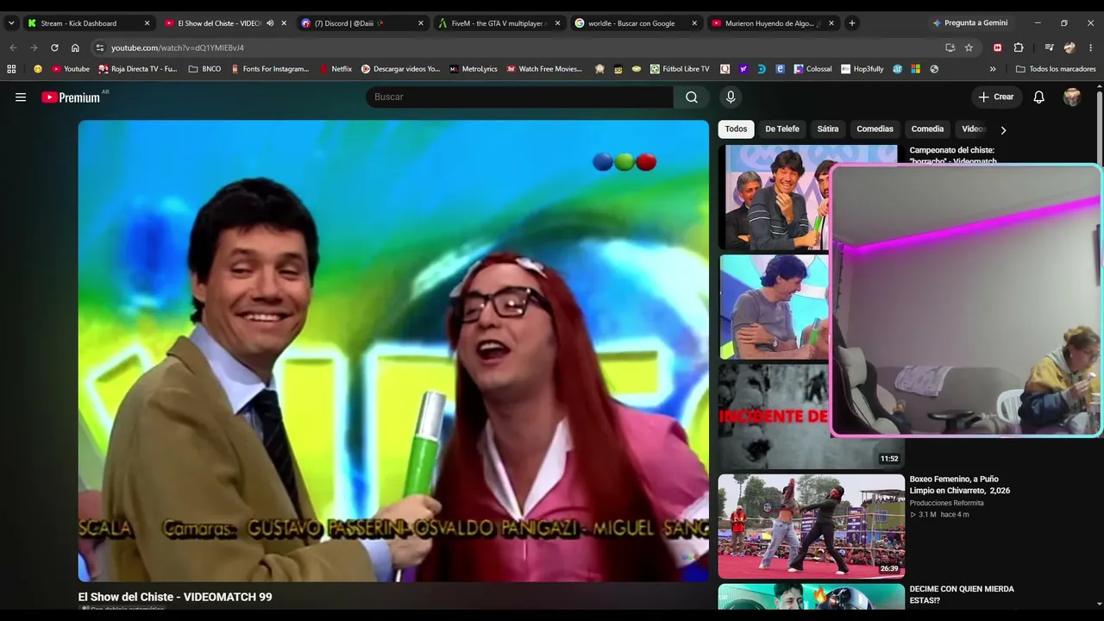Open the Hop3fully bookmark
Viewport: 1104px width, 621px height.
pos(862,69)
